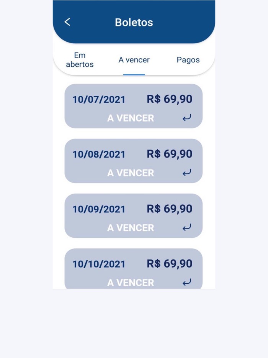This screenshot has height=358, width=268.
Task: Click A VENCER status on 10/10/2021 boleto
Action: point(131,282)
